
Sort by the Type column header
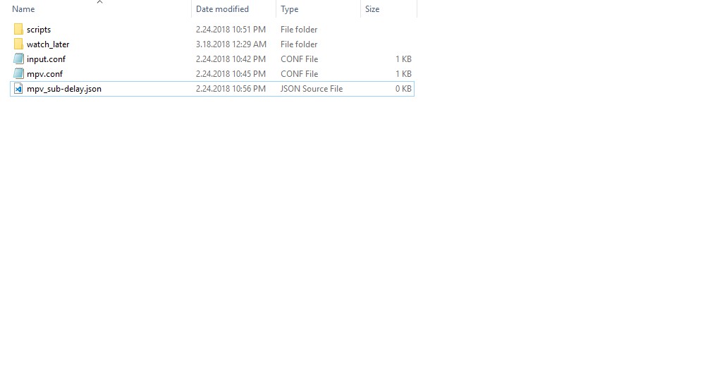[289, 9]
